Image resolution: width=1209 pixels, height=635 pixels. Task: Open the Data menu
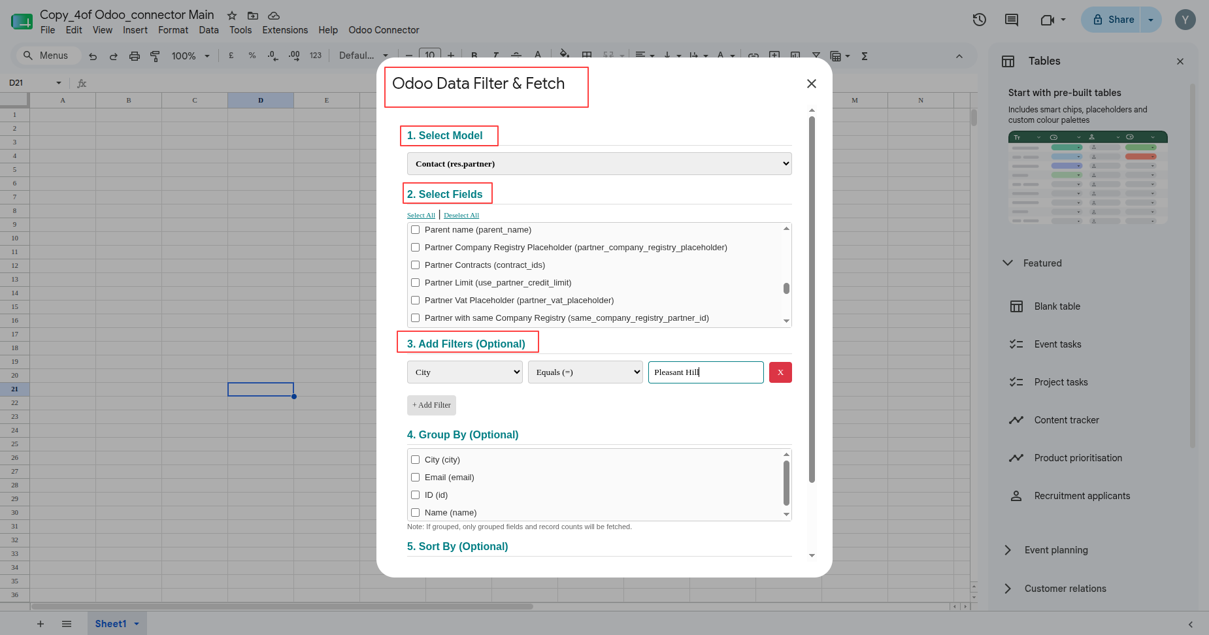pyautogui.click(x=209, y=30)
